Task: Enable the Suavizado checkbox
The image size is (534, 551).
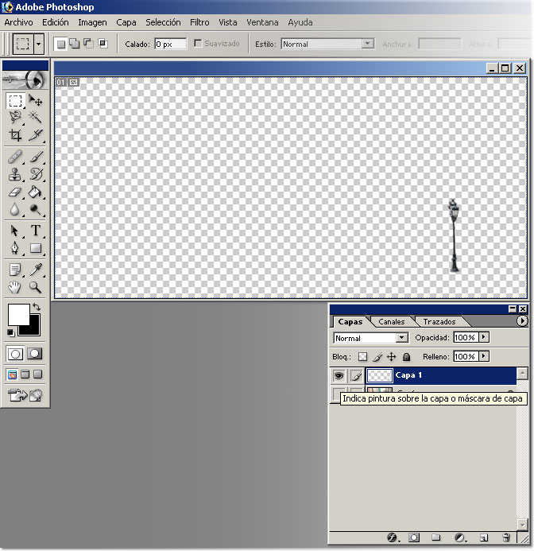Action: coord(198,44)
